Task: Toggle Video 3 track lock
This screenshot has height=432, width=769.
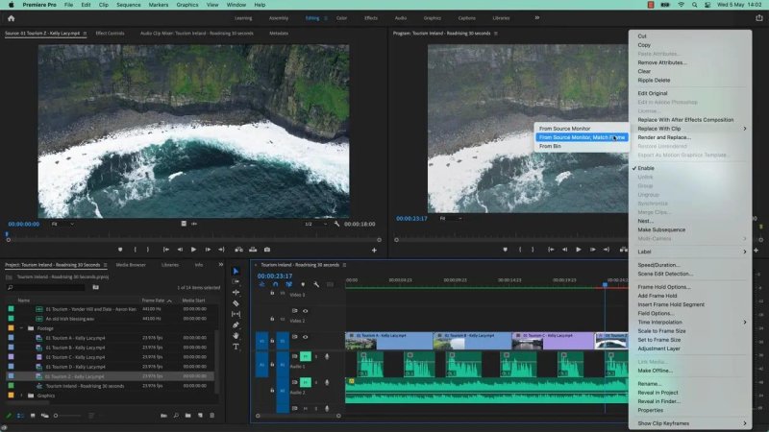Action: [272, 293]
